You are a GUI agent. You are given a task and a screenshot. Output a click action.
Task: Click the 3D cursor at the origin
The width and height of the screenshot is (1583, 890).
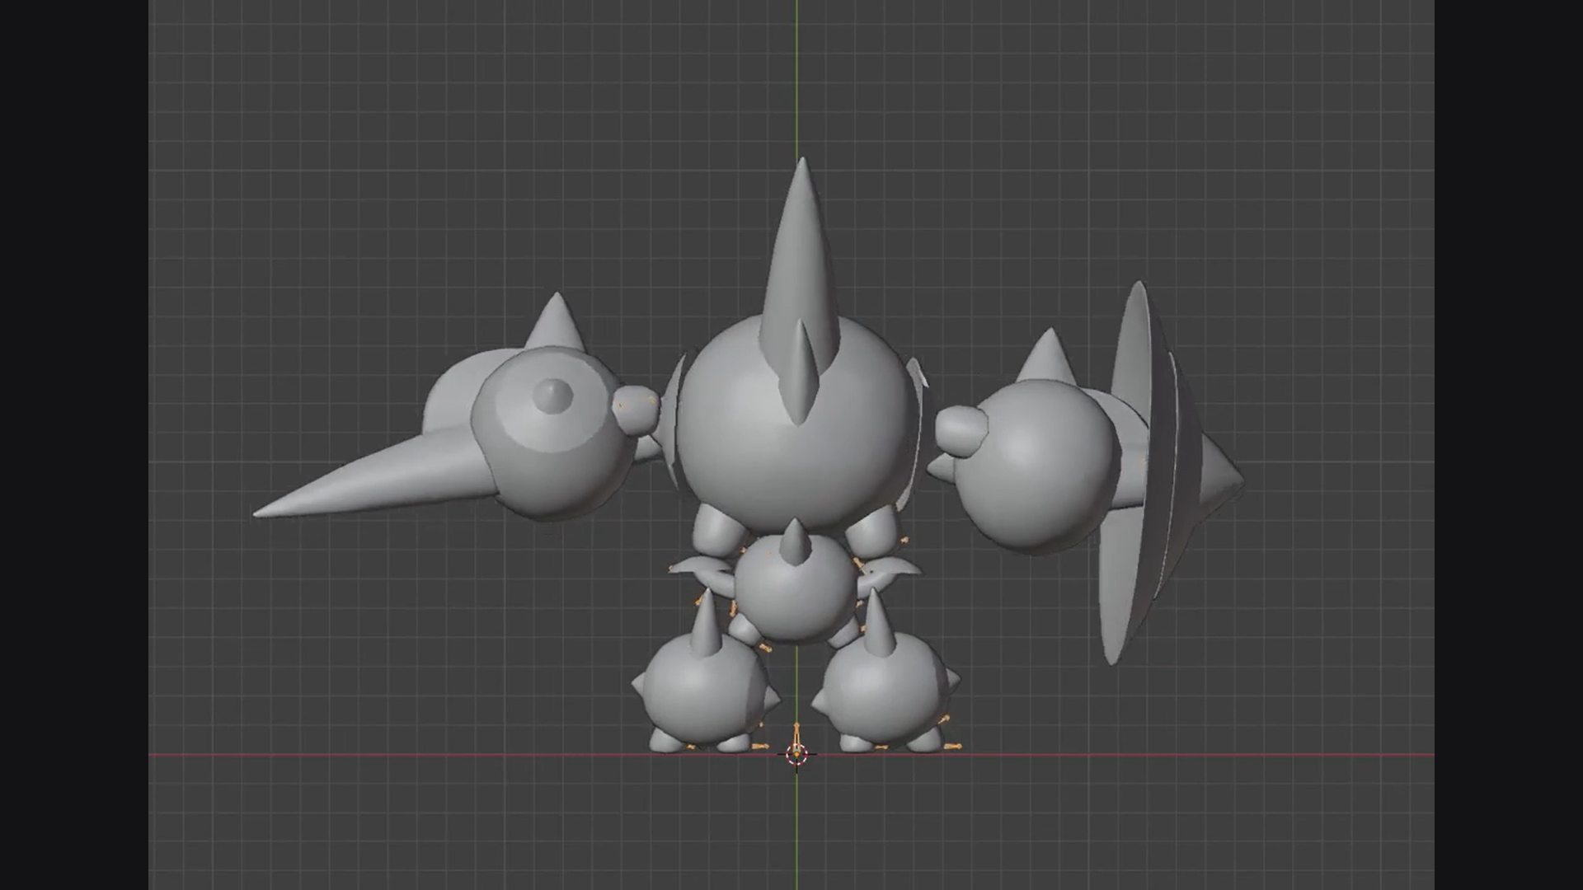796,754
